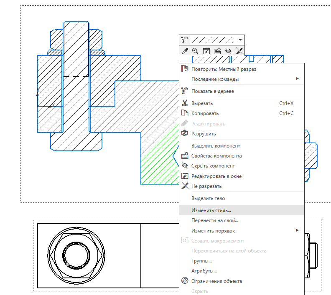Image resolution: width=331 pixels, height=295 pixels.
Task: Select 'Выделить тело' menu entry
Action: 242,198
